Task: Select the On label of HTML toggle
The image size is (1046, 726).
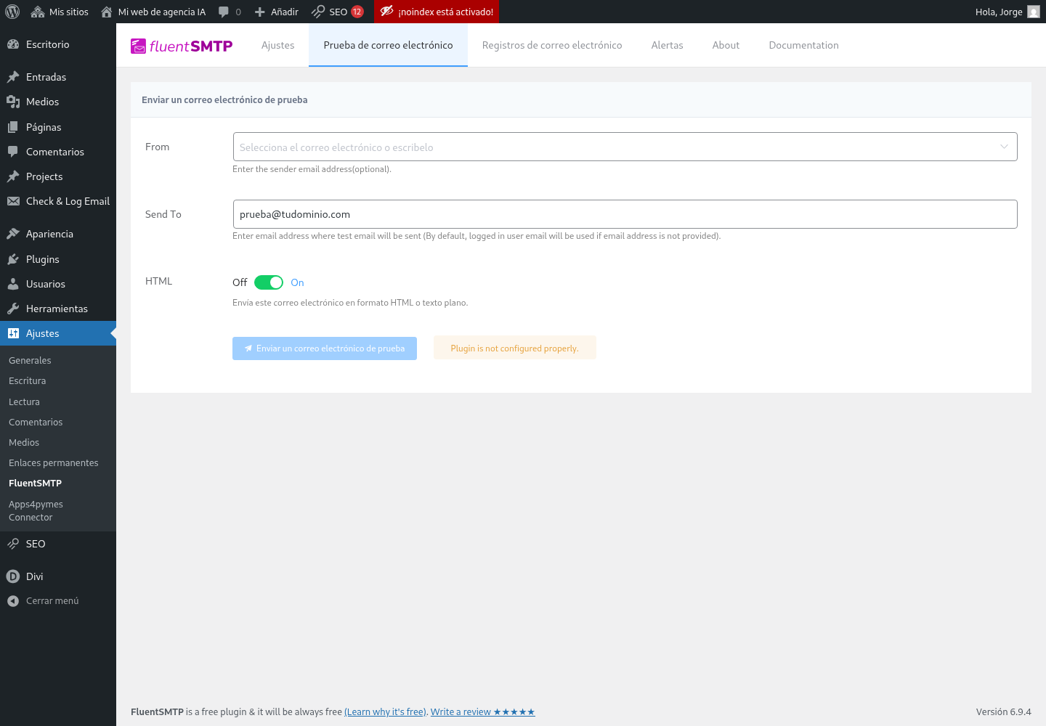Action: 297,282
